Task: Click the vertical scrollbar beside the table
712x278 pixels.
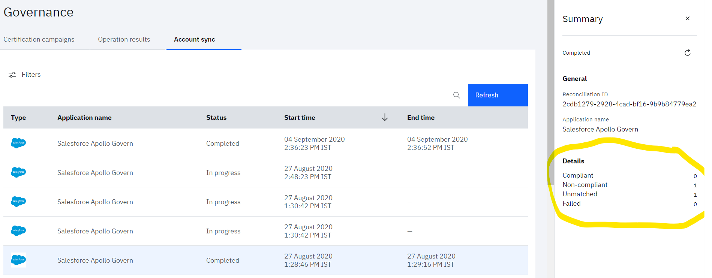Action: (x=550, y=92)
